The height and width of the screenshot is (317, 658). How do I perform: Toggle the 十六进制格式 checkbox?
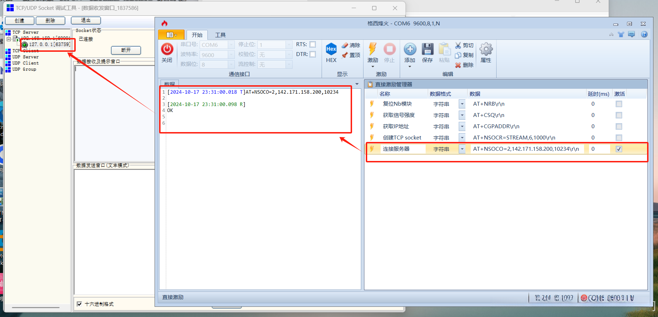click(x=79, y=304)
